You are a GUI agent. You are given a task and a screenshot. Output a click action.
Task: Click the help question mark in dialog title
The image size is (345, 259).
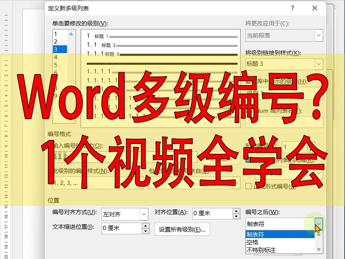[x=292, y=8]
